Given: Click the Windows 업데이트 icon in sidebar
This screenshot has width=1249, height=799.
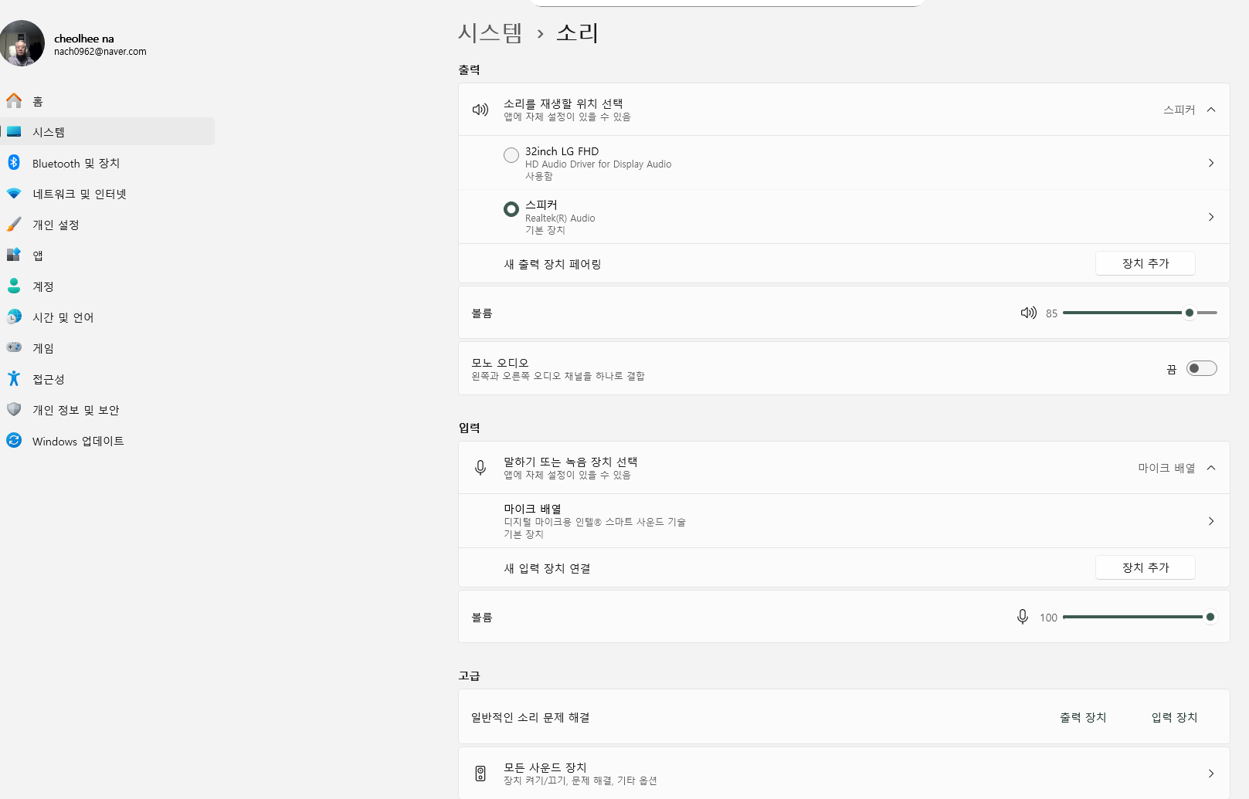Looking at the screenshot, I should coord(14,440).
